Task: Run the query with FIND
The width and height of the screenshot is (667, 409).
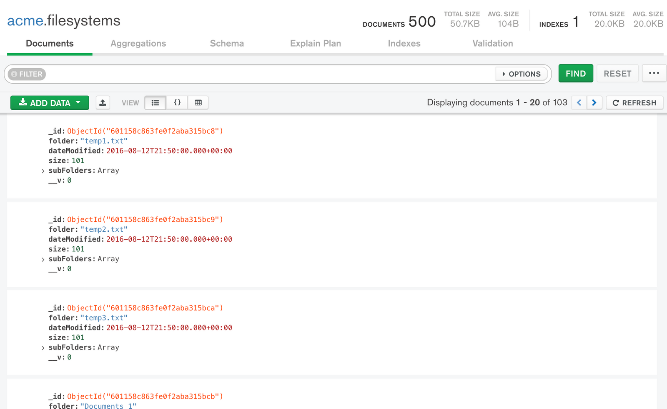Action: coord(576,73)
